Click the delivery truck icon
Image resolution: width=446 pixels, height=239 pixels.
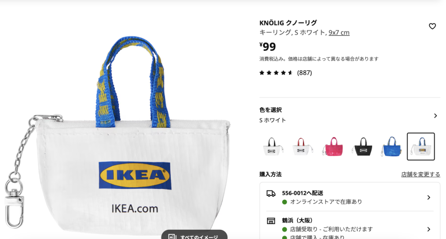[271, 194]
